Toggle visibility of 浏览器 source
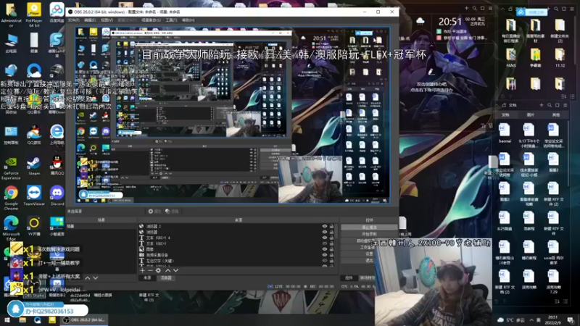580x326 pixels. coord(324,232)
